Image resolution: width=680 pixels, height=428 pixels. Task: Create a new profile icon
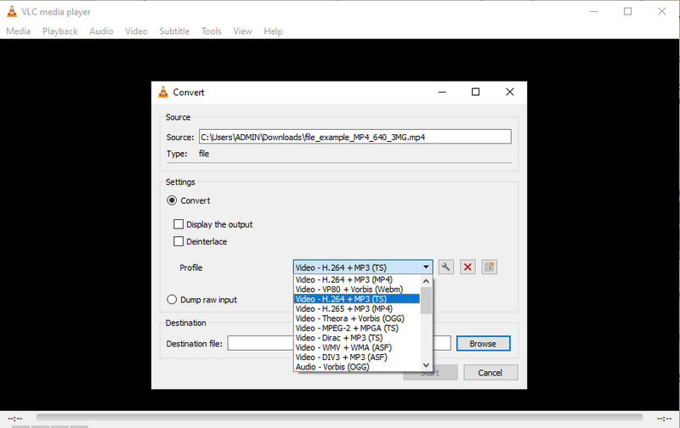point(490,267)
